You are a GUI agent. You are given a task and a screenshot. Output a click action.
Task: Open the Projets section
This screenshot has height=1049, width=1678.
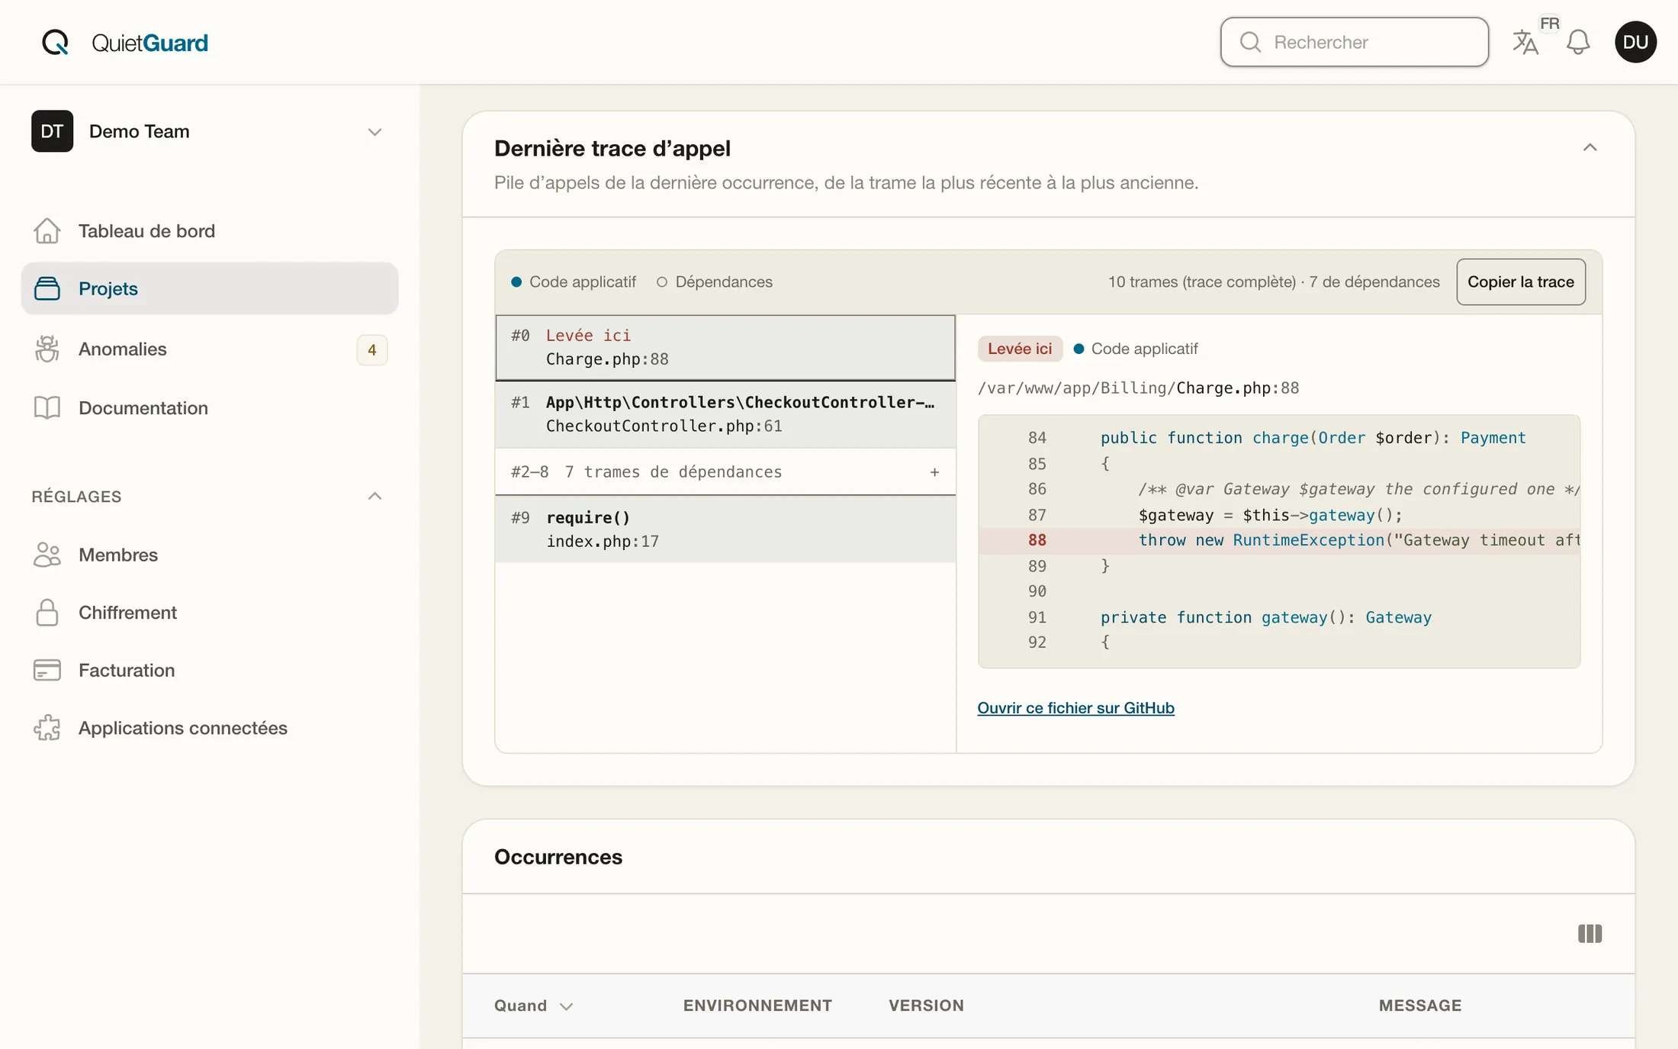[210, 288]
